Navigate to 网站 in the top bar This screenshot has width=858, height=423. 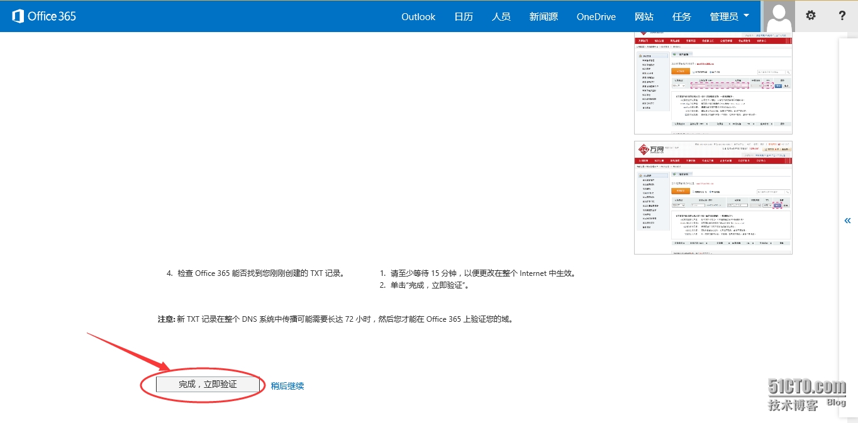tap(643, 17)
